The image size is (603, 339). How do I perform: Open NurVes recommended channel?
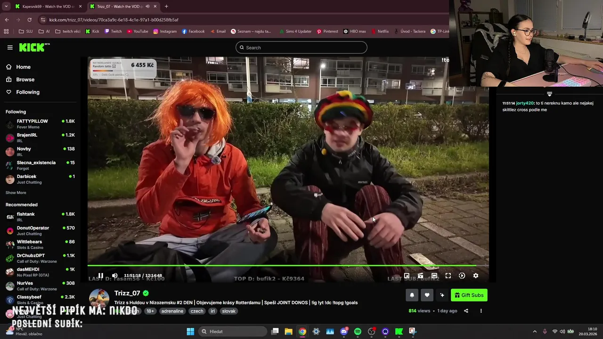tap(40, 286)
